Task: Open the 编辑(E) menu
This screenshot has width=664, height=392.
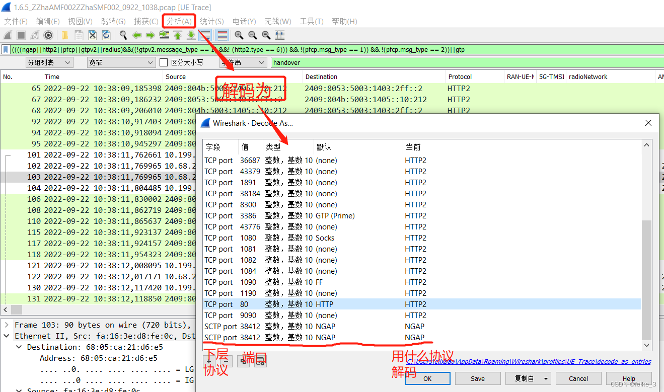Action: [x=48, y=21]
